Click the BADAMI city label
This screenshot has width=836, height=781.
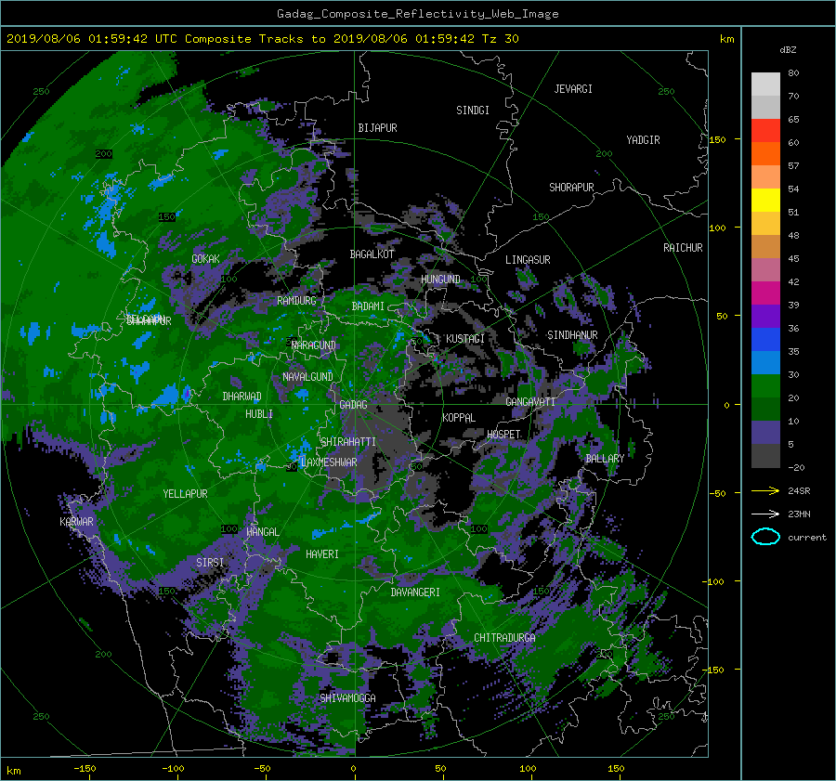coord(368,306)
